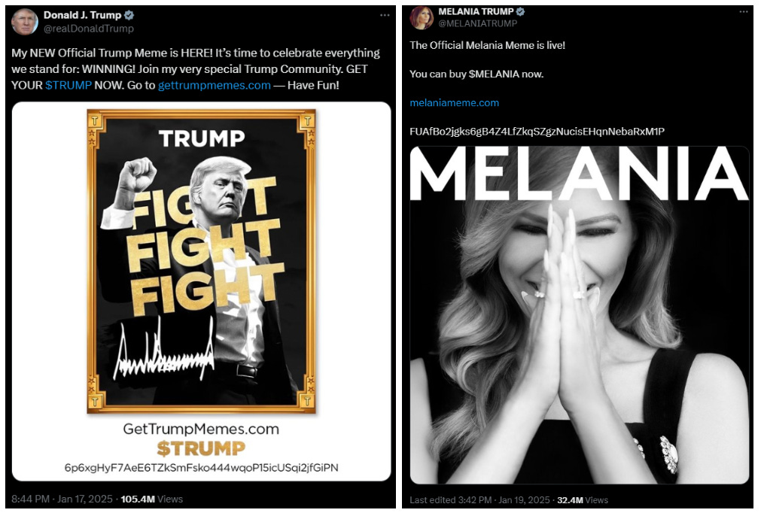Open more options on Trump's post
761x516 pixels.
tap(385, 16)
